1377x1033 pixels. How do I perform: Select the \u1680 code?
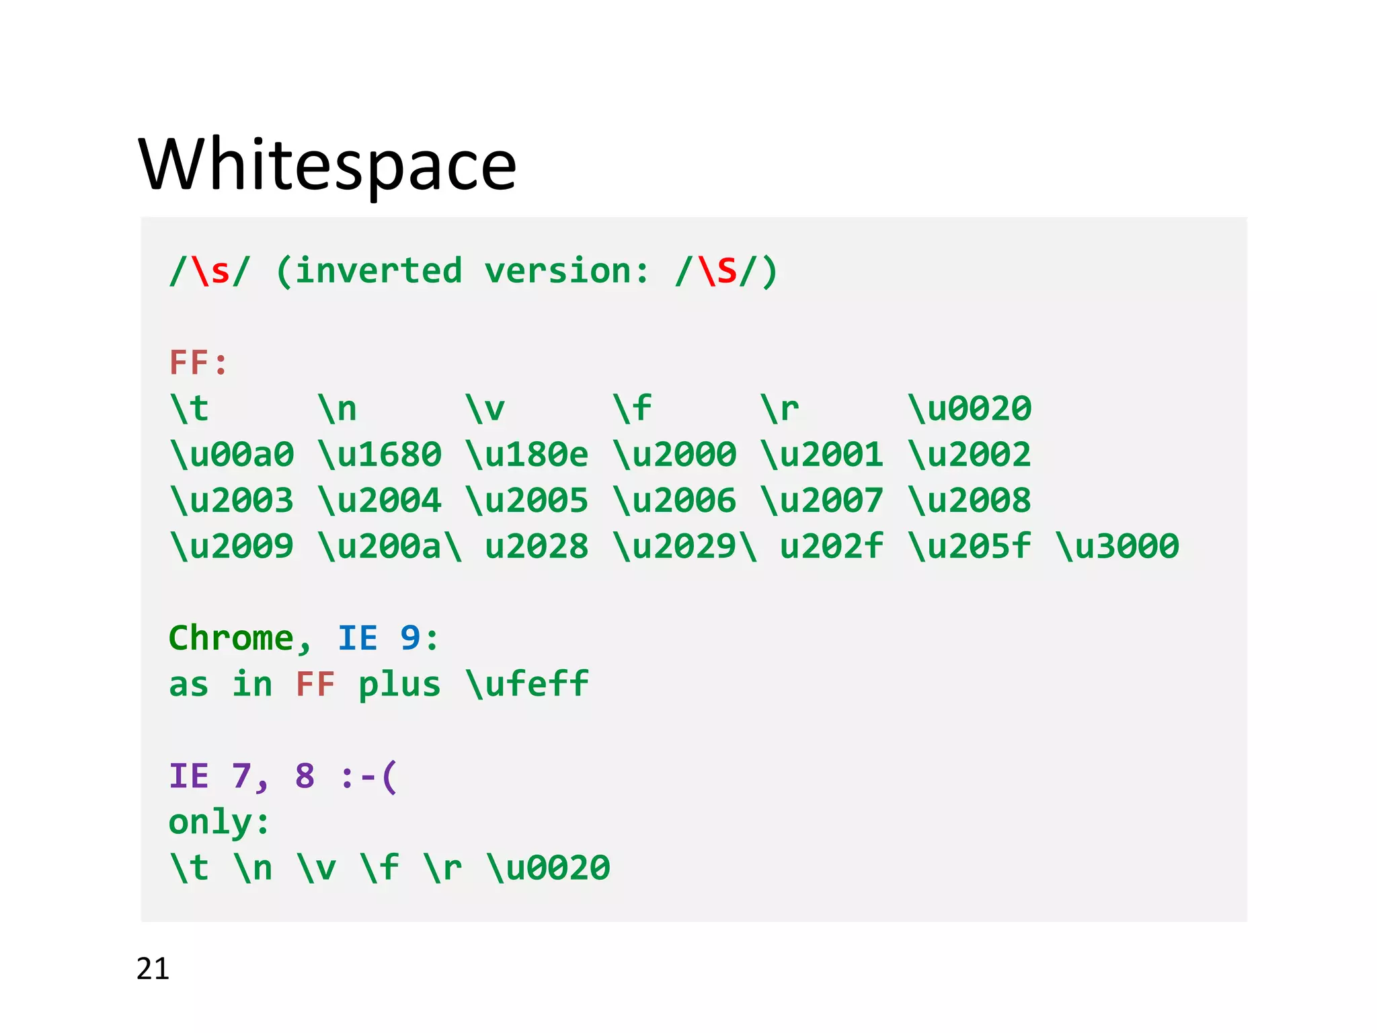(x=380, y=454)
